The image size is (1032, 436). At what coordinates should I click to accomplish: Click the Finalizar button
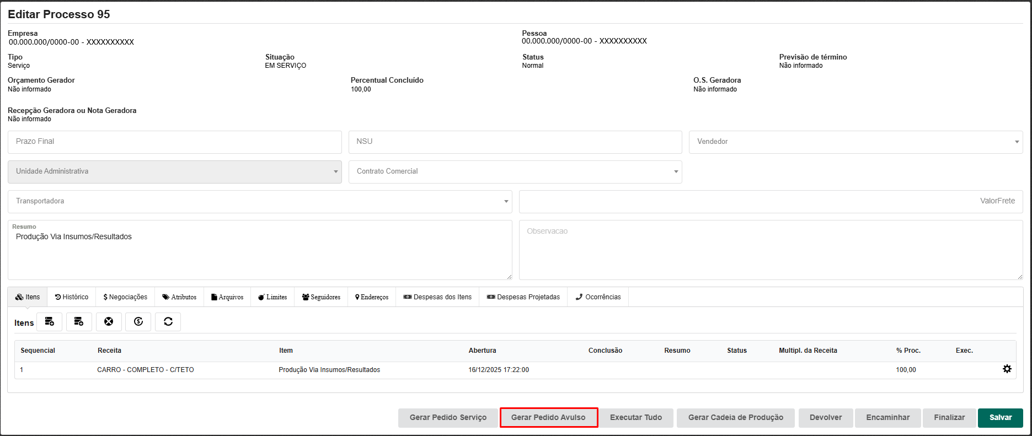[949, 418]
